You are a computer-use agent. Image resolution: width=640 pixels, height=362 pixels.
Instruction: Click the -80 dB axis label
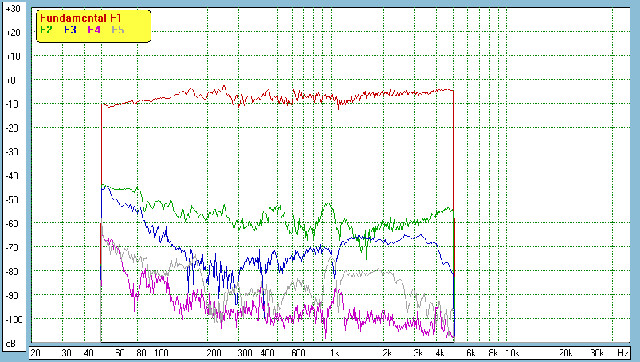click(x=12, y=271)
